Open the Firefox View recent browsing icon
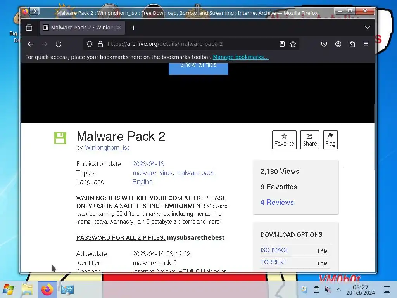397x298 pixels. 29,28
